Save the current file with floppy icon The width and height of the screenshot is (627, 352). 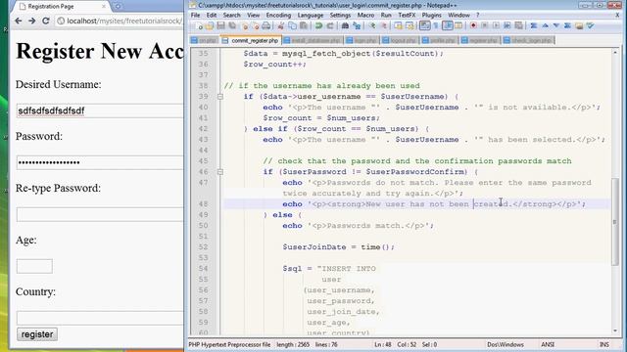[x=220, y=26]
